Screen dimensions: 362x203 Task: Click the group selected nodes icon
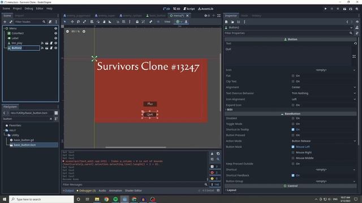tap(143, 21)
